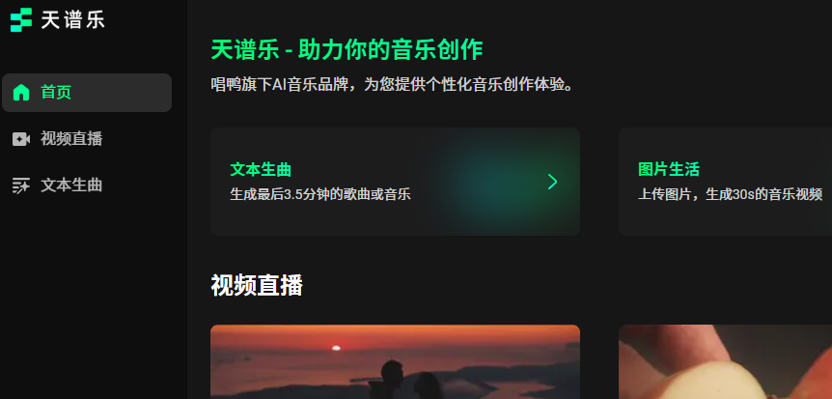Click the 视频直播 section heading

point(257,285)
